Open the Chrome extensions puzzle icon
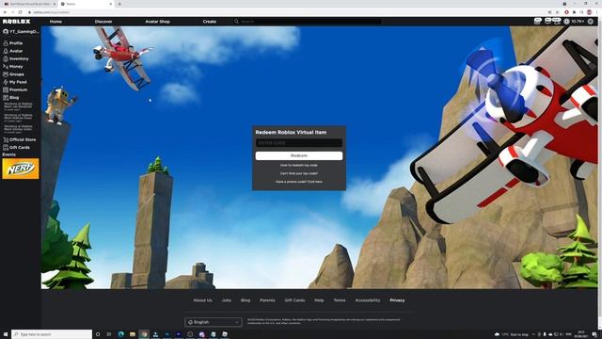Viewport: 602px width, 339px height. tap(574, 12)
